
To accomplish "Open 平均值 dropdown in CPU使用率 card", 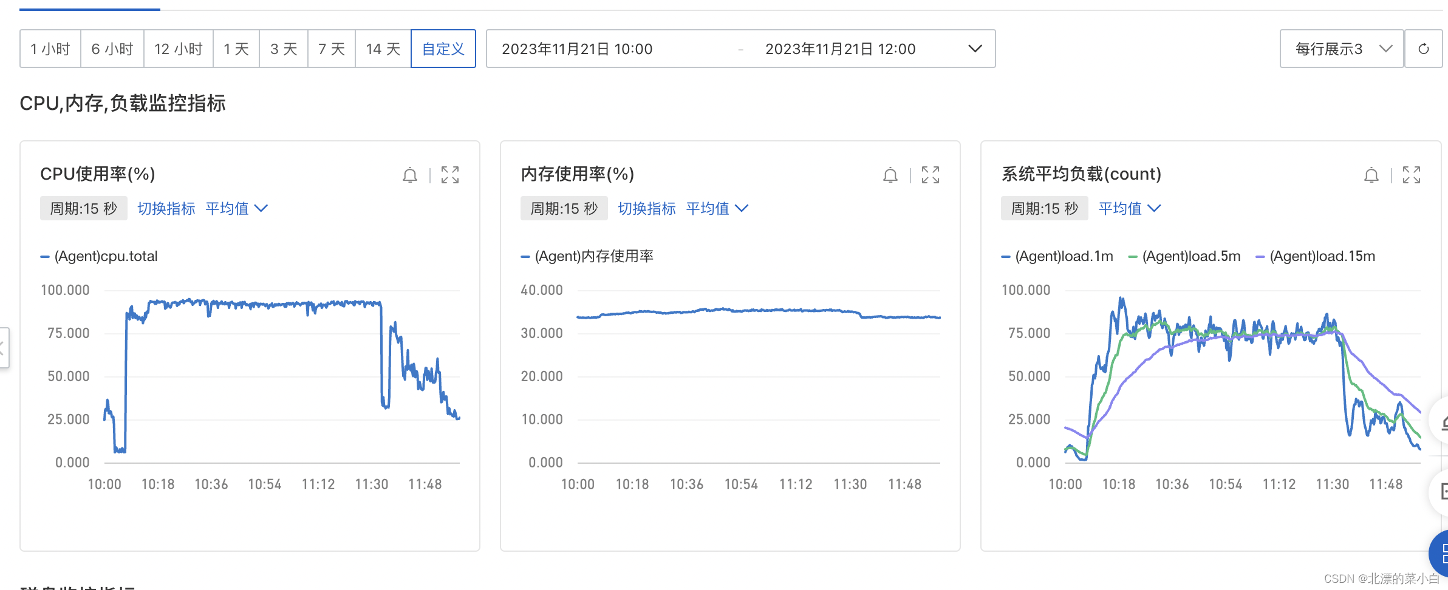I will (x=236, y=208).
